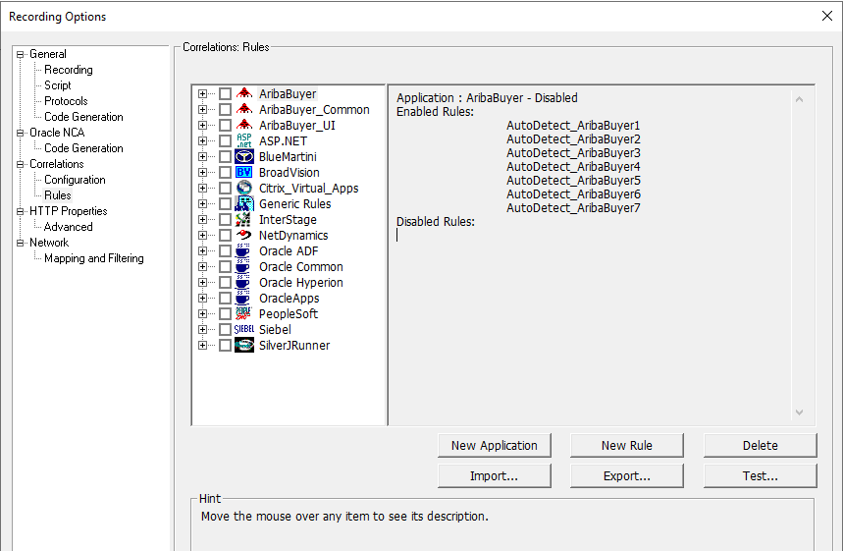Click the Siebel logo icon
Viewport: 843px width, 551px height.
[x=244, y=330]
